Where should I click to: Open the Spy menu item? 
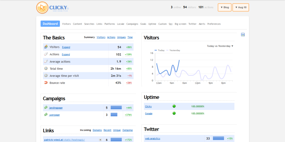tap(171, 24)
